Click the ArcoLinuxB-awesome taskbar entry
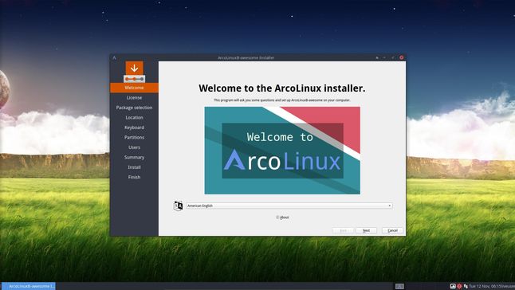 click(29, 286)
